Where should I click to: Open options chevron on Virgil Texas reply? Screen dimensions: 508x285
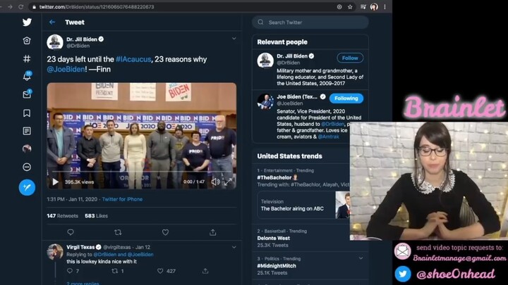tap(234, 247)
